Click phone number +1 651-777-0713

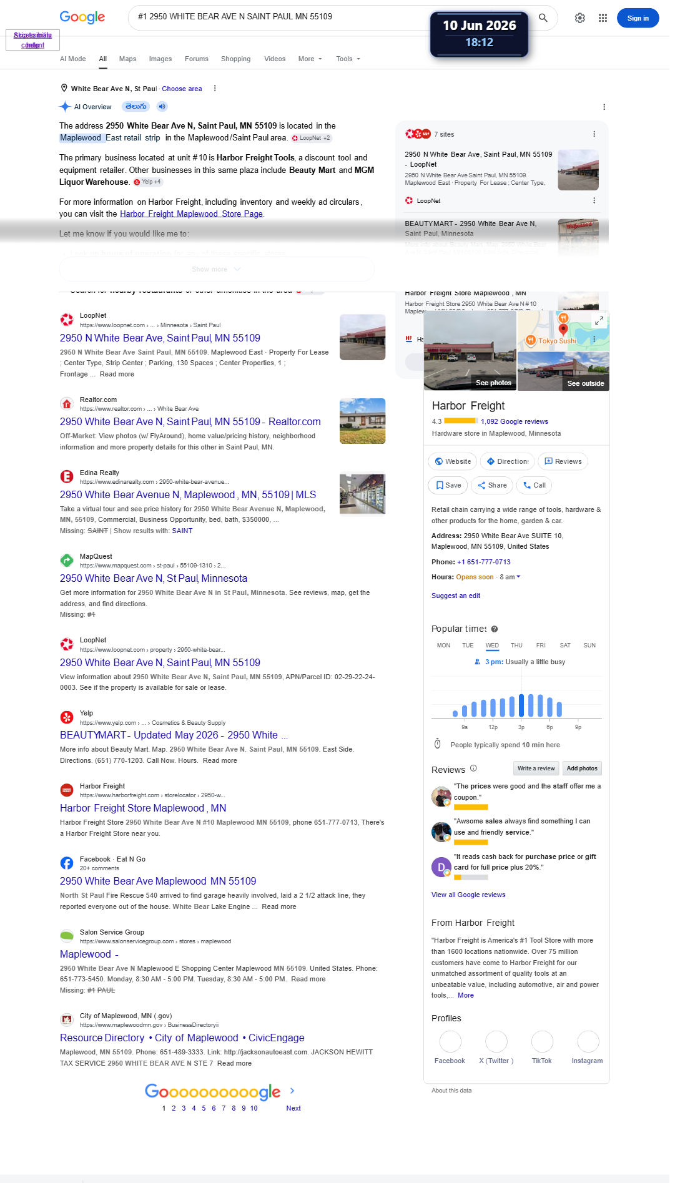click(484, 562)
